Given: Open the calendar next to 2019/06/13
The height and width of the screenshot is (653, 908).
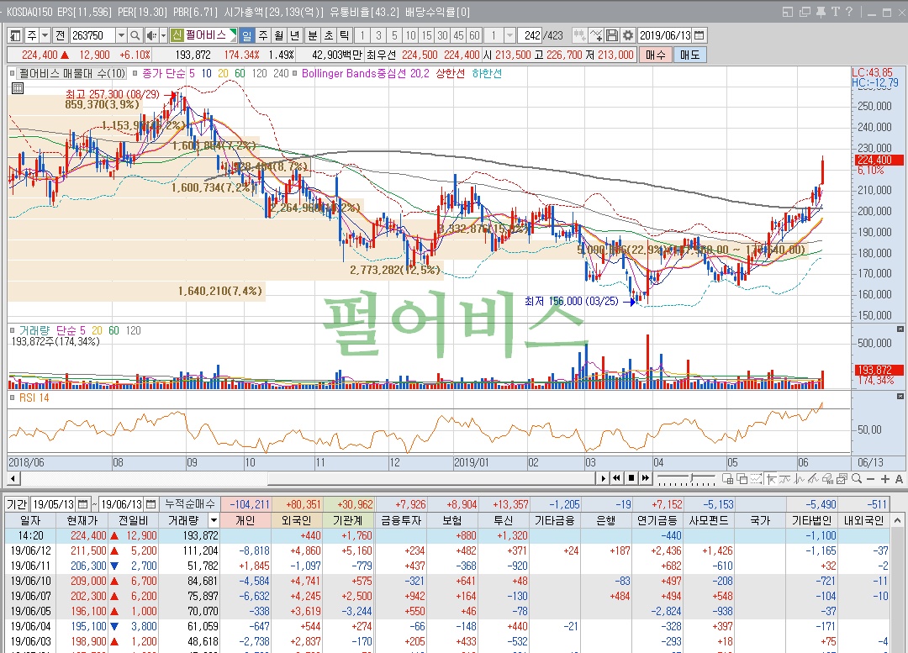Looking at the screenshot, I should 699,35.
